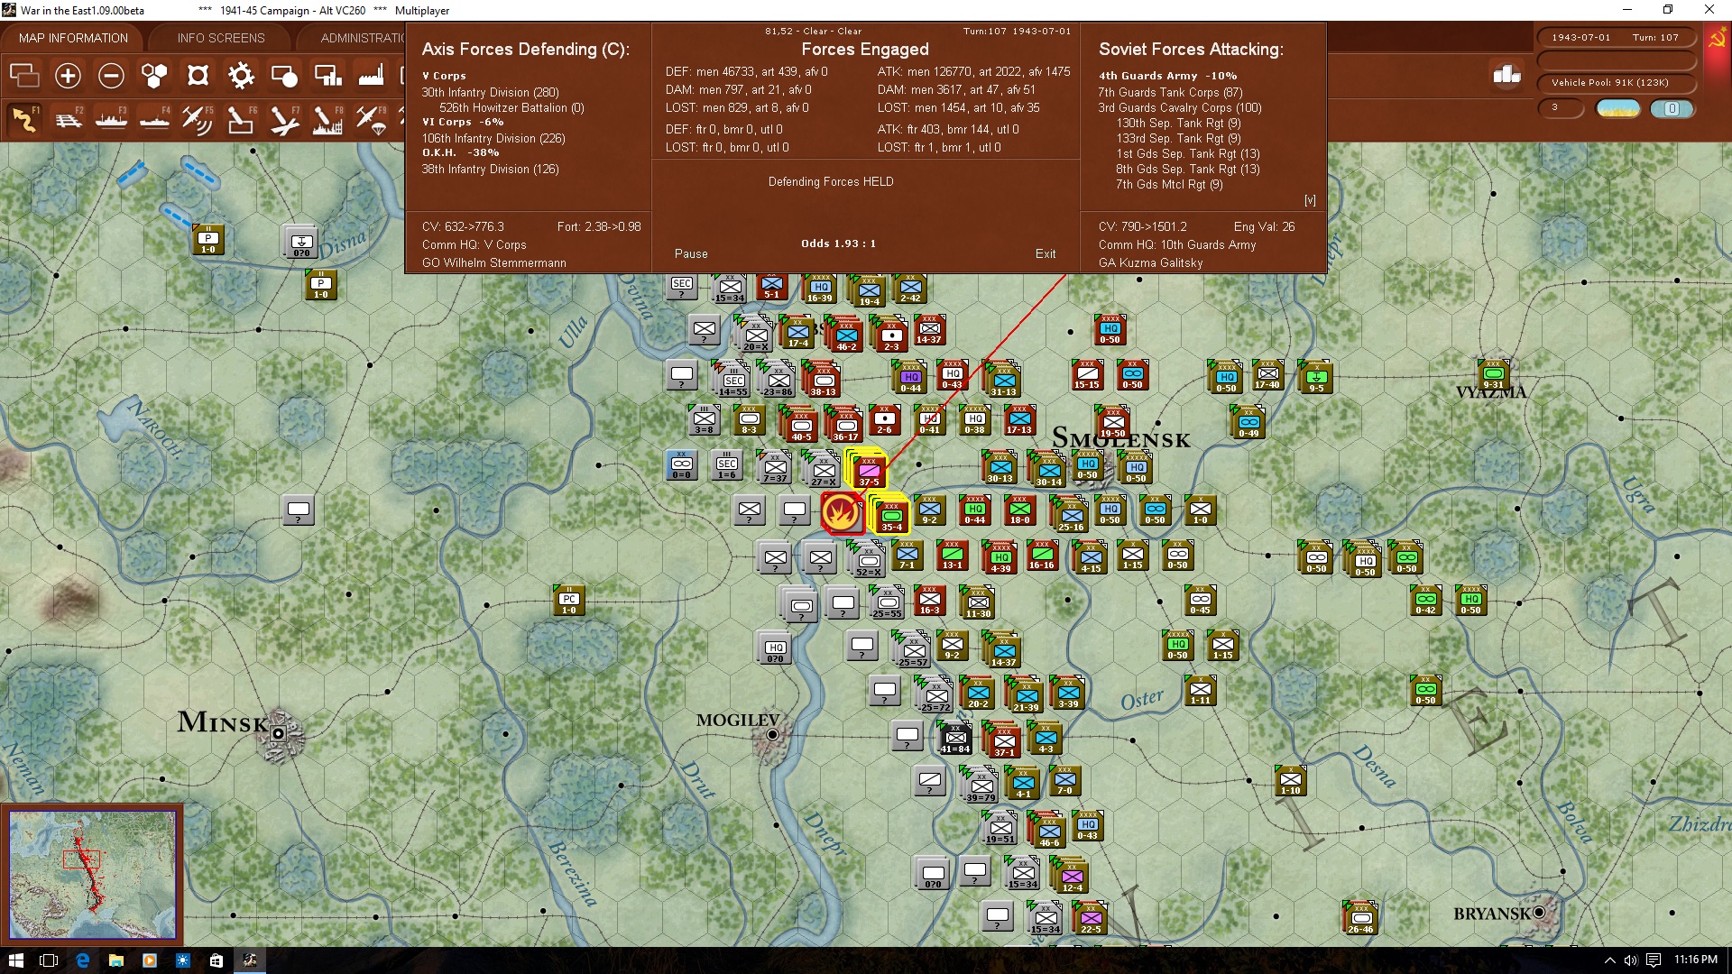Select the 46-2 Soviet unit counter
1732x974 pixels.
pos(846,336)
